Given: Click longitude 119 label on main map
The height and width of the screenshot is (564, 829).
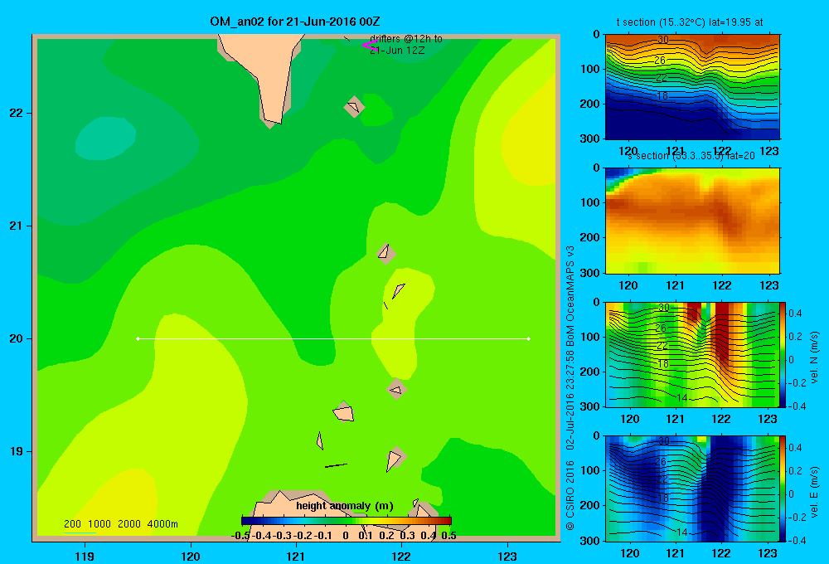Looking at the screenshot, I should (x=85, y=556).
